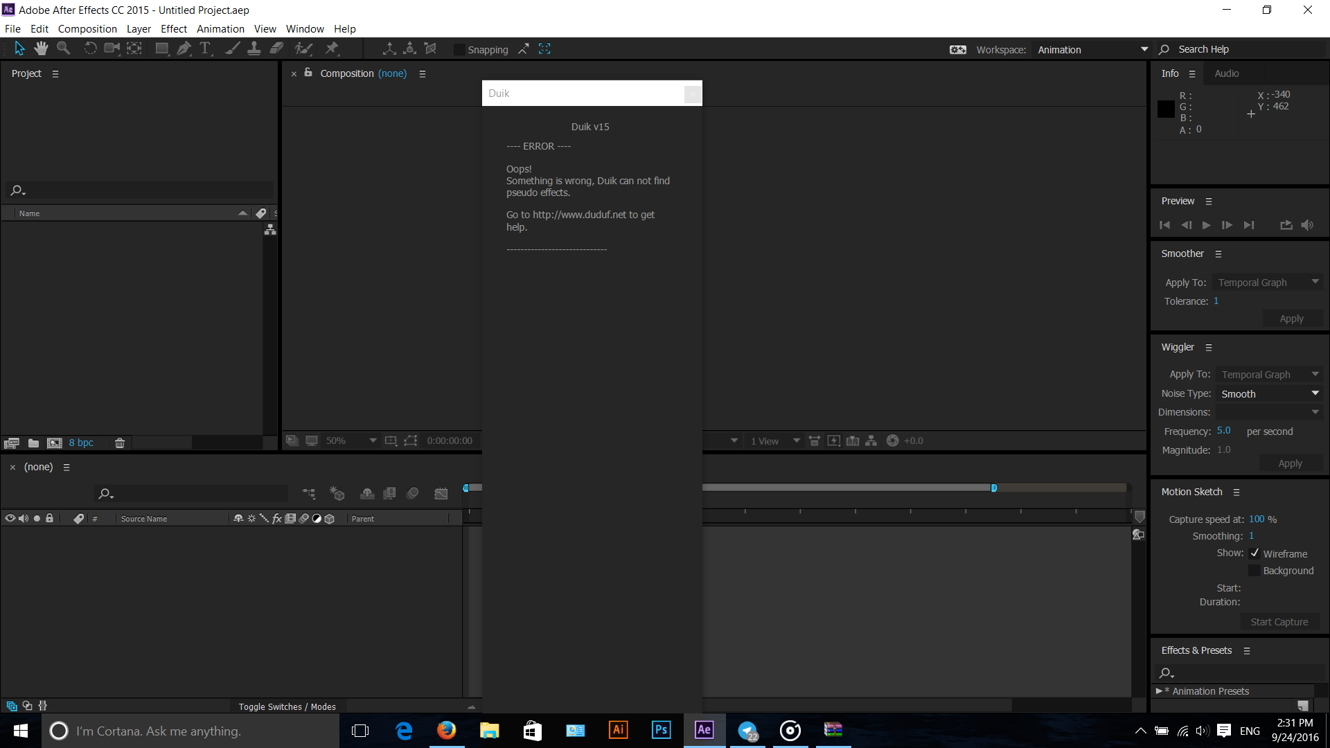Image resolution: width=1330 pixels, height=748 pixels.
Task: Select the Zoom magnifier tool
Action: tap(64, 48)
